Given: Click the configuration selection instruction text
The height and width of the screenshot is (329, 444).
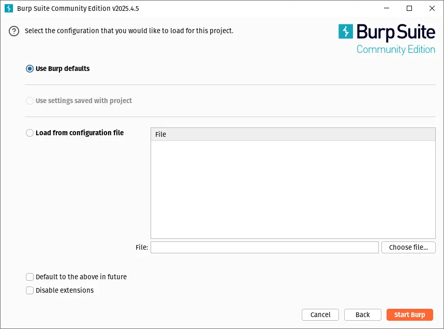Looking at the screenshot, I should 129,31.
